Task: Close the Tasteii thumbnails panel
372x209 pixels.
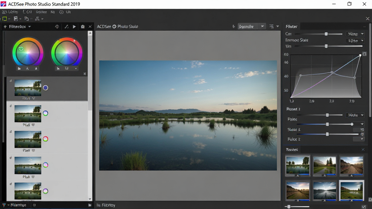Action: pyautogui.click(x=363, y=149)
